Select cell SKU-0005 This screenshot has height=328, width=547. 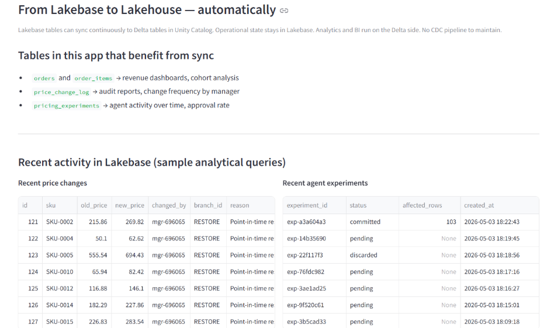pyautogui.click(x=60, y=255)
